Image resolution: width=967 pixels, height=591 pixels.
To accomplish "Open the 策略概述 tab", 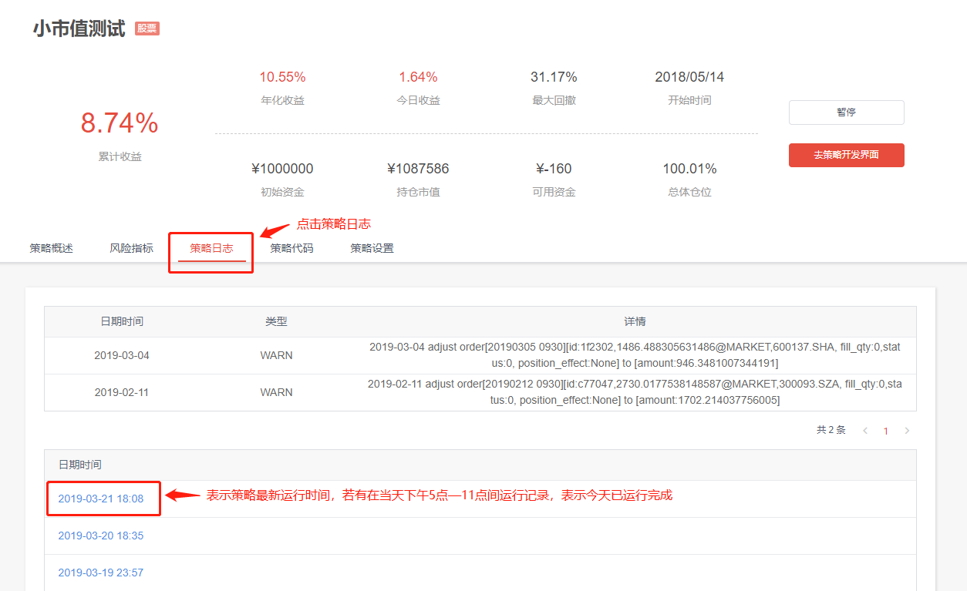I will click(52, 248).
